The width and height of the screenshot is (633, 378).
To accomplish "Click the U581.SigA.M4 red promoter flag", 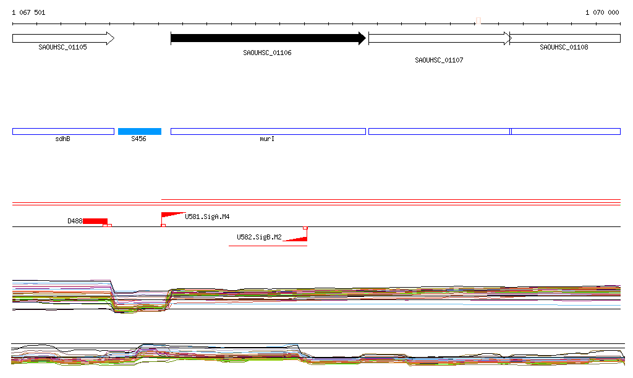I will 172,215.
